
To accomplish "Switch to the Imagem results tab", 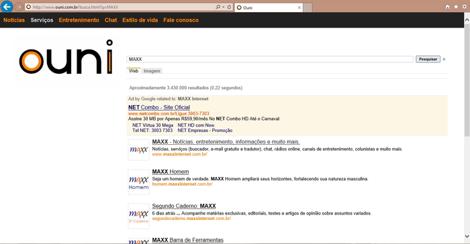I will click(x=152, y=71).
